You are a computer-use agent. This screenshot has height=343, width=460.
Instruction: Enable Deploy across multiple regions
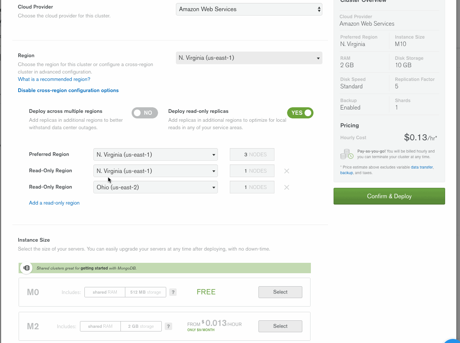click(x=145, y=112)
